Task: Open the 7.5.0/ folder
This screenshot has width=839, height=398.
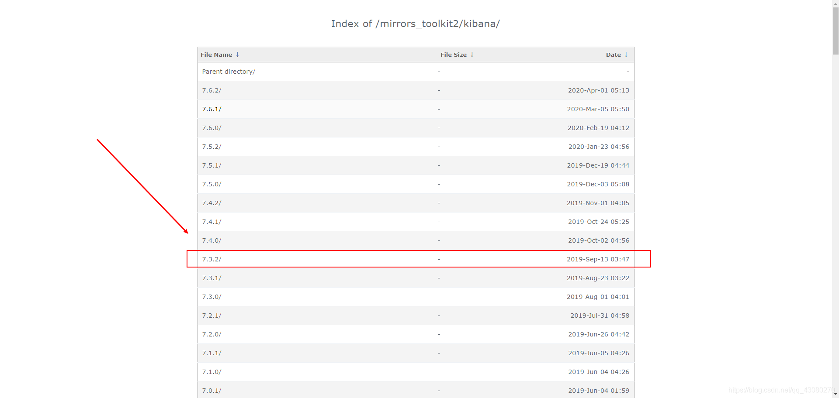Action: tap(211, 184)
